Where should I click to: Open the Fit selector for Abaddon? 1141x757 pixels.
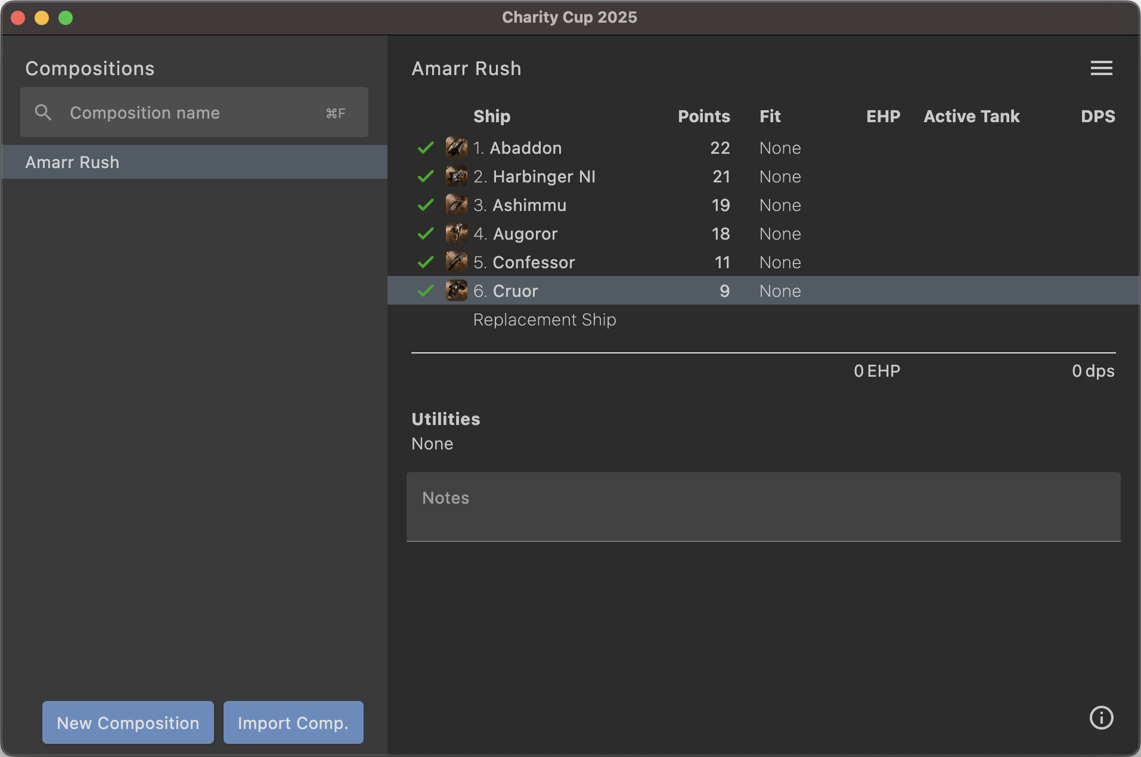pyautogui.click(x=780, y=148)
